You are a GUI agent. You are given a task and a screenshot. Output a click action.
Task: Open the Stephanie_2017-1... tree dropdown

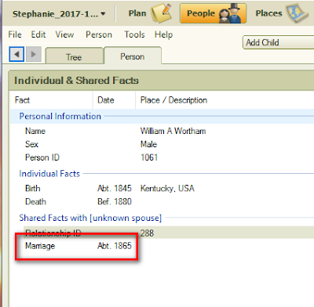tap(59, 13)
